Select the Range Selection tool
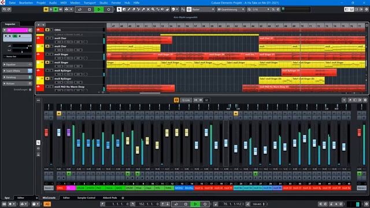370x208 pixels. click(x=124, y=9)
